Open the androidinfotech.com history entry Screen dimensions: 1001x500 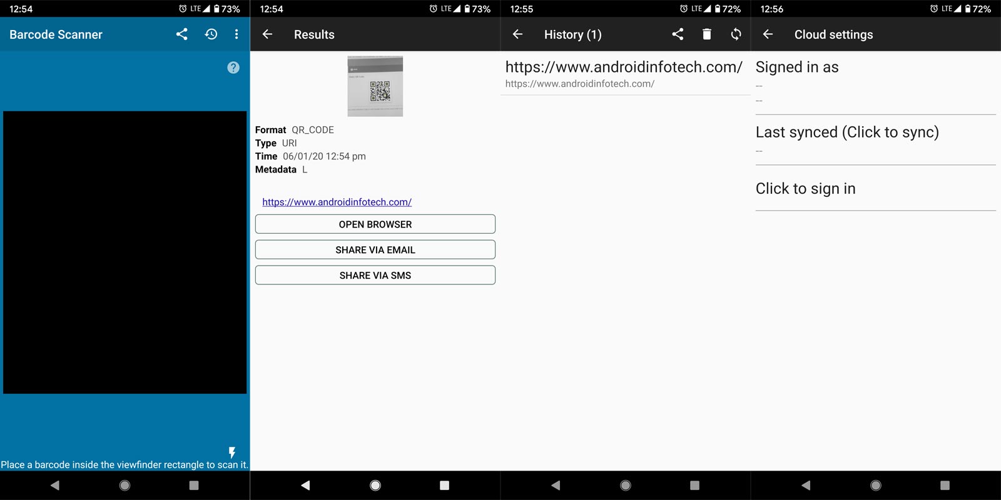(626, 74)
